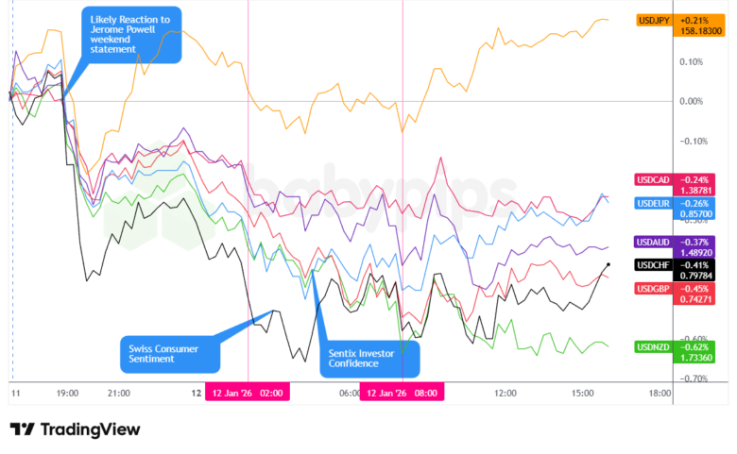This screenshot has height=454, width=737.
Task: Select the Swiss Consumer Sentiment callout
Action: 170,354
